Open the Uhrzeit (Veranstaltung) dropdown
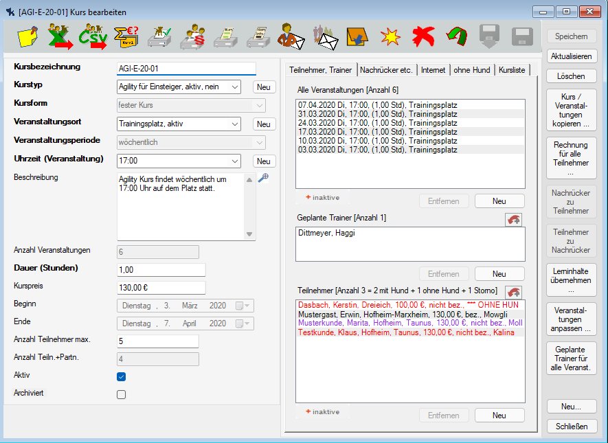Viewport: 608px width, 443px height. pos(234,161)
